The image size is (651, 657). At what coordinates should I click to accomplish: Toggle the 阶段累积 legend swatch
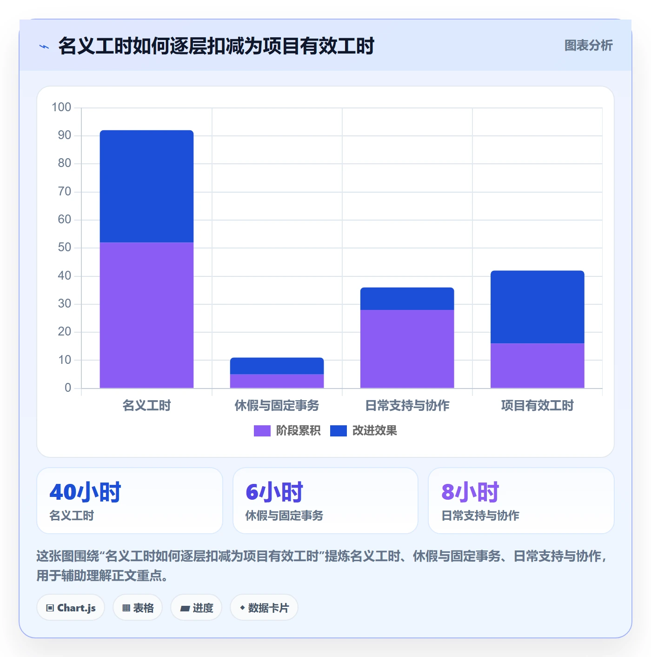click(262, 431)
